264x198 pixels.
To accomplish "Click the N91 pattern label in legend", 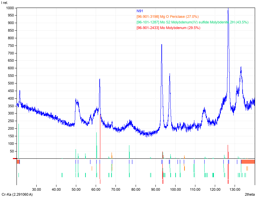I will click(140, 11).
